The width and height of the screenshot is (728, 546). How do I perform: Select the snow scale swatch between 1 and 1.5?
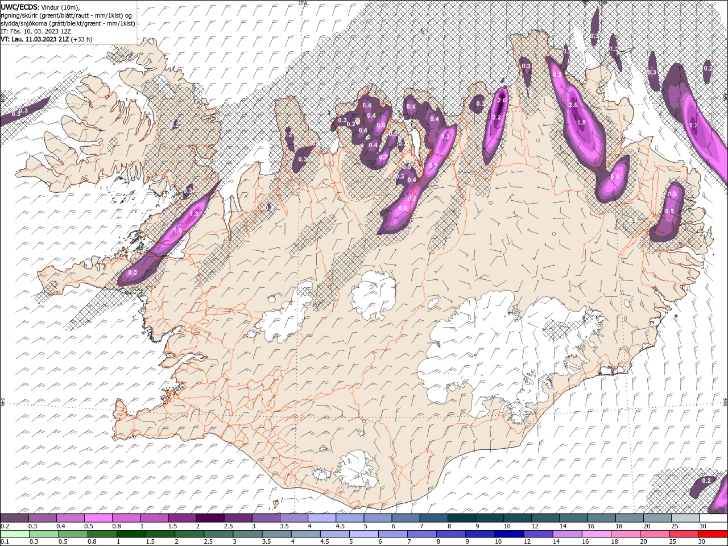(154, 518)
